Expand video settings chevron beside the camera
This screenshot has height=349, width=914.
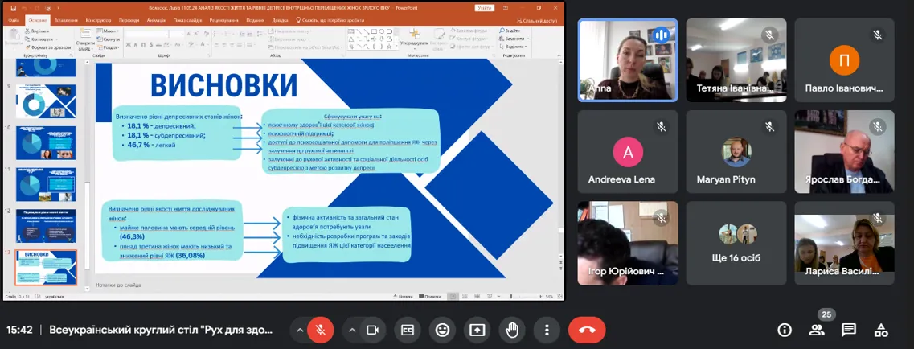352,330
